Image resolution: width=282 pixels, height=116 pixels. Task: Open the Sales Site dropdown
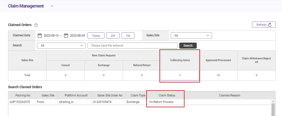point(191,36)
